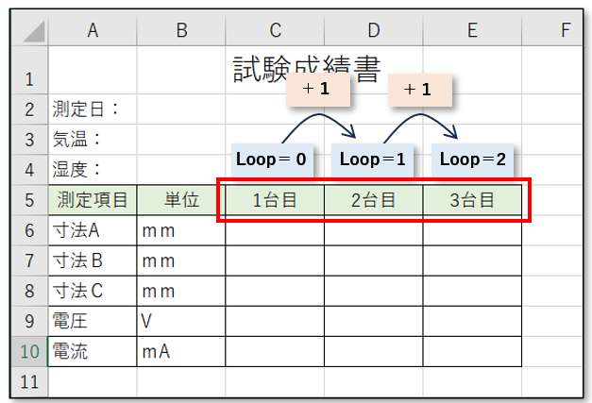The height and width of the screenshot is (403, 592).
Task: Select column A header
Action: [x=92, y=31]
